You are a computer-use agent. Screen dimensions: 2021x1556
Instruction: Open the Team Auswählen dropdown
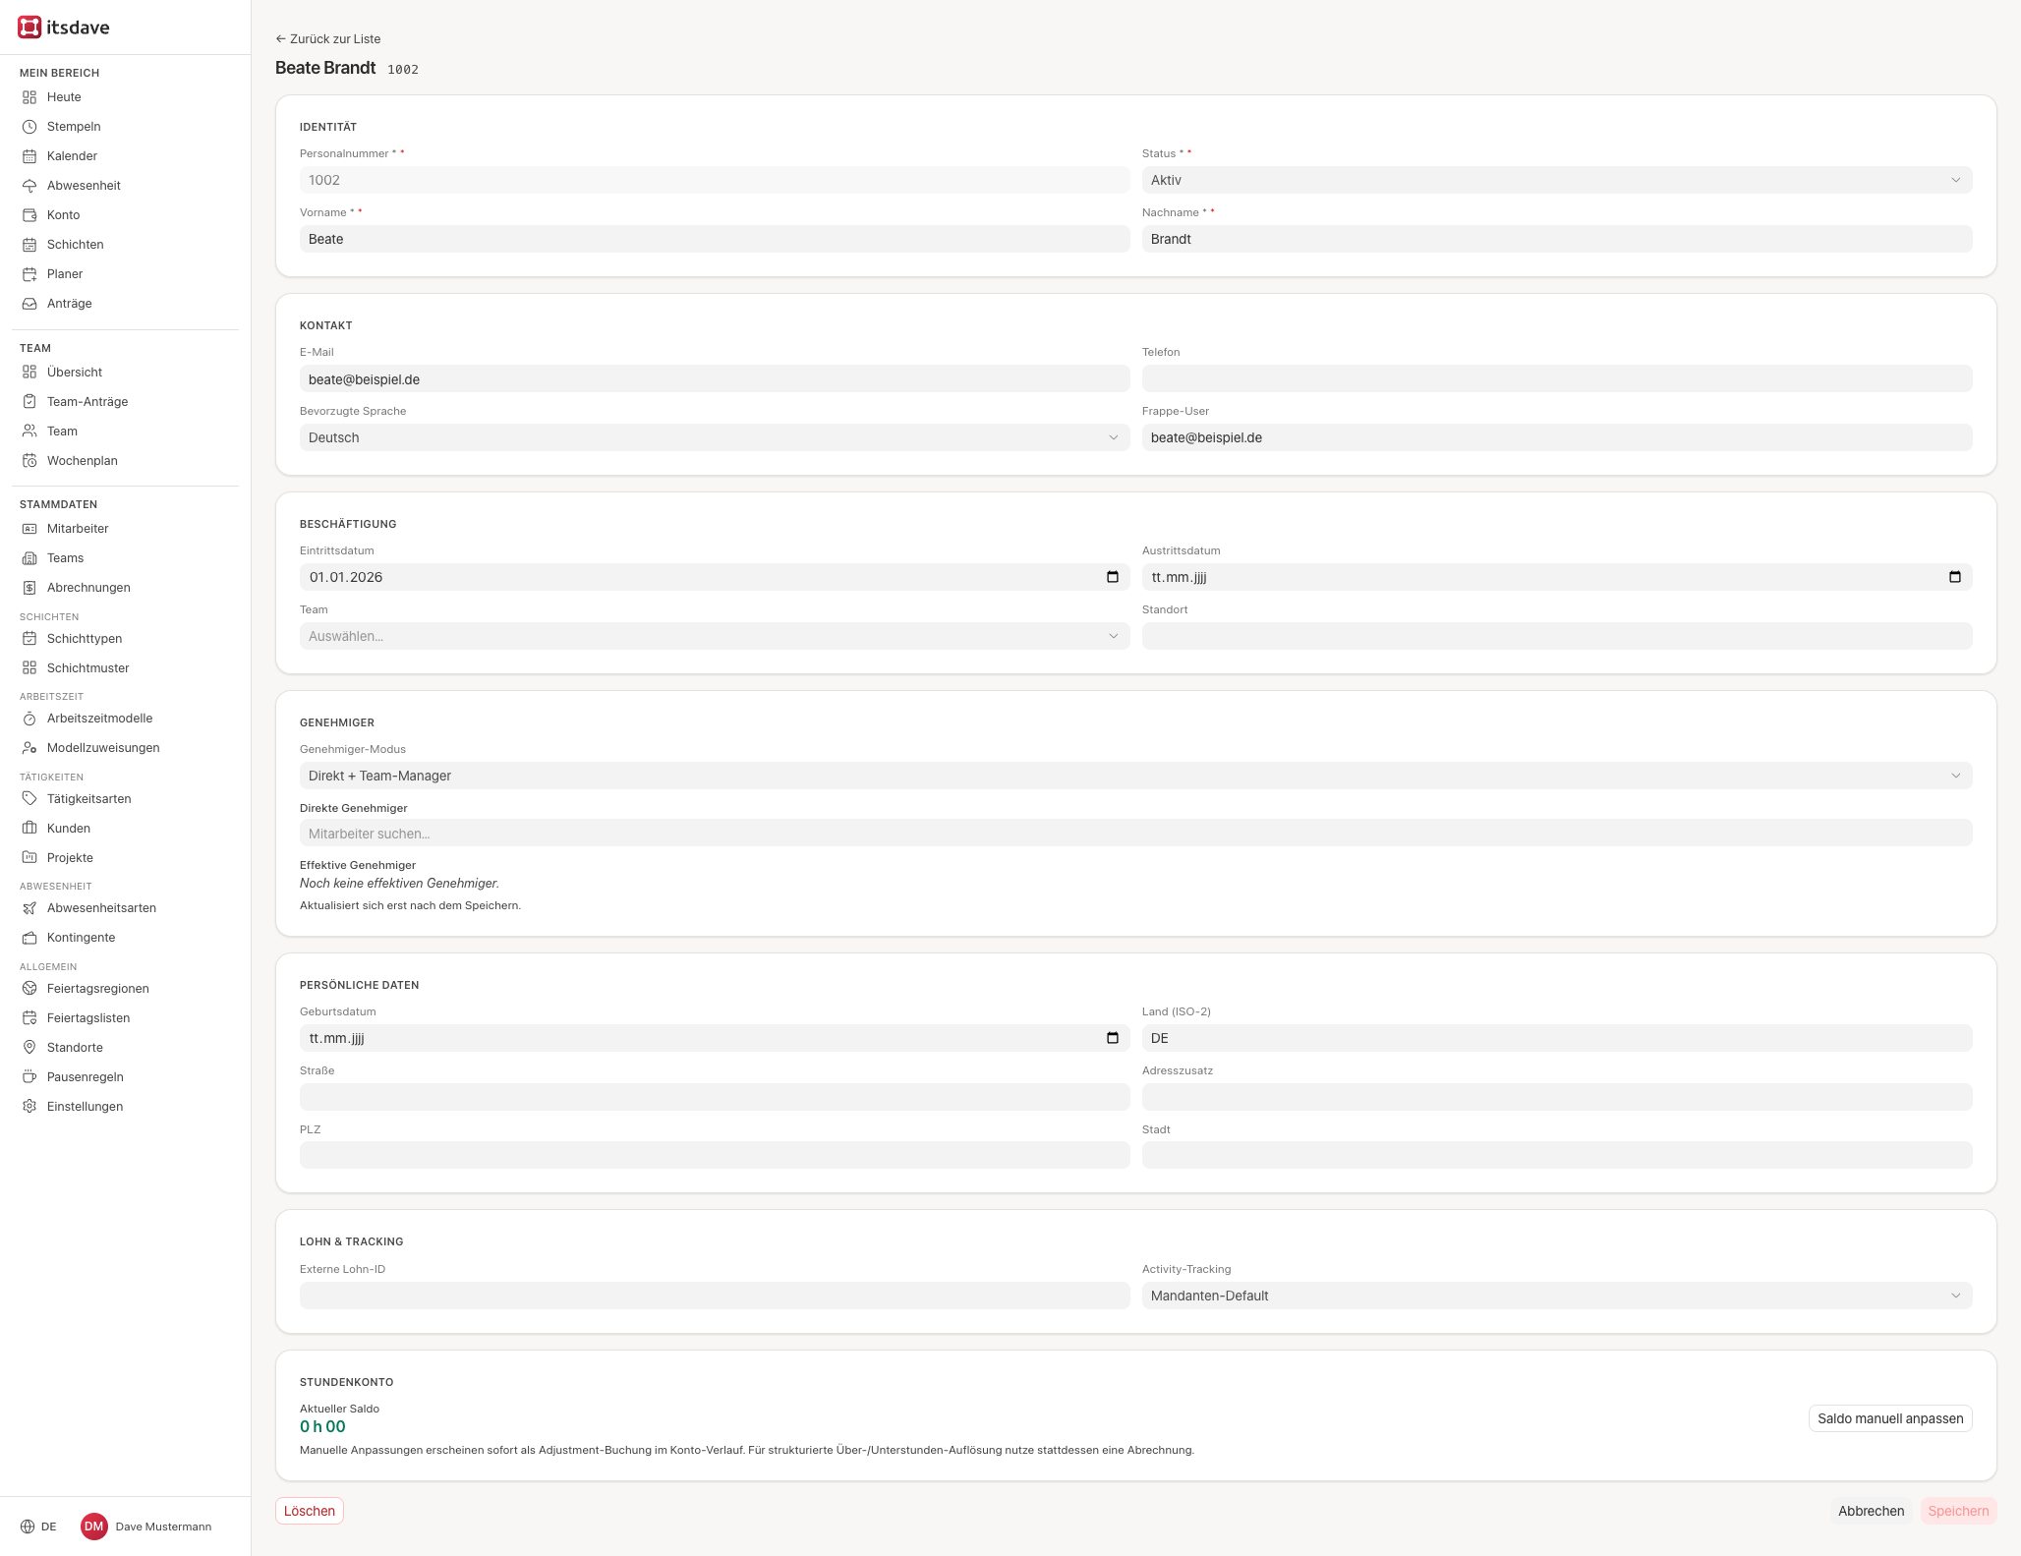715,636
